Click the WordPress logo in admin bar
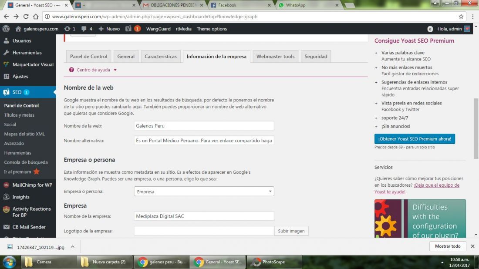479x269 pixels. pyautogui.click(x=6, y=29)
